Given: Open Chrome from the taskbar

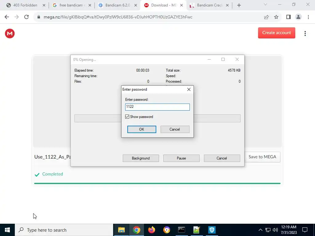Looking at the screenshot, I should point(136,230).
